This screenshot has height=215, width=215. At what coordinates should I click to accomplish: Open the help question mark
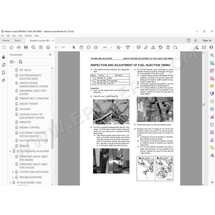coord(189,41)
